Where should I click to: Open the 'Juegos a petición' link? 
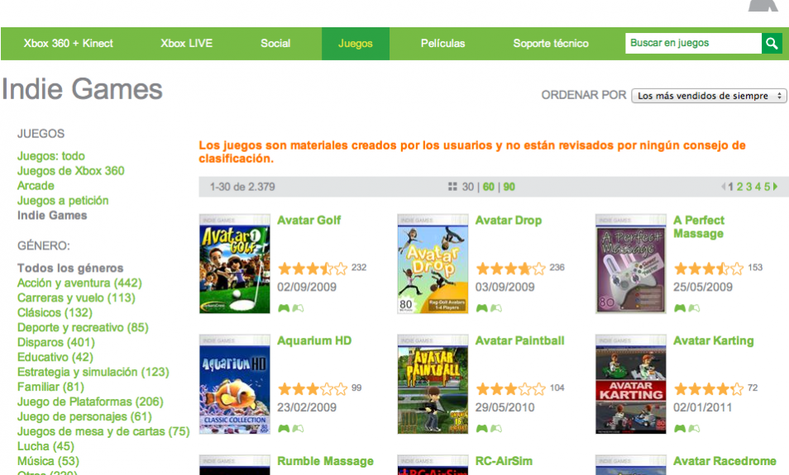pos(63,201)
